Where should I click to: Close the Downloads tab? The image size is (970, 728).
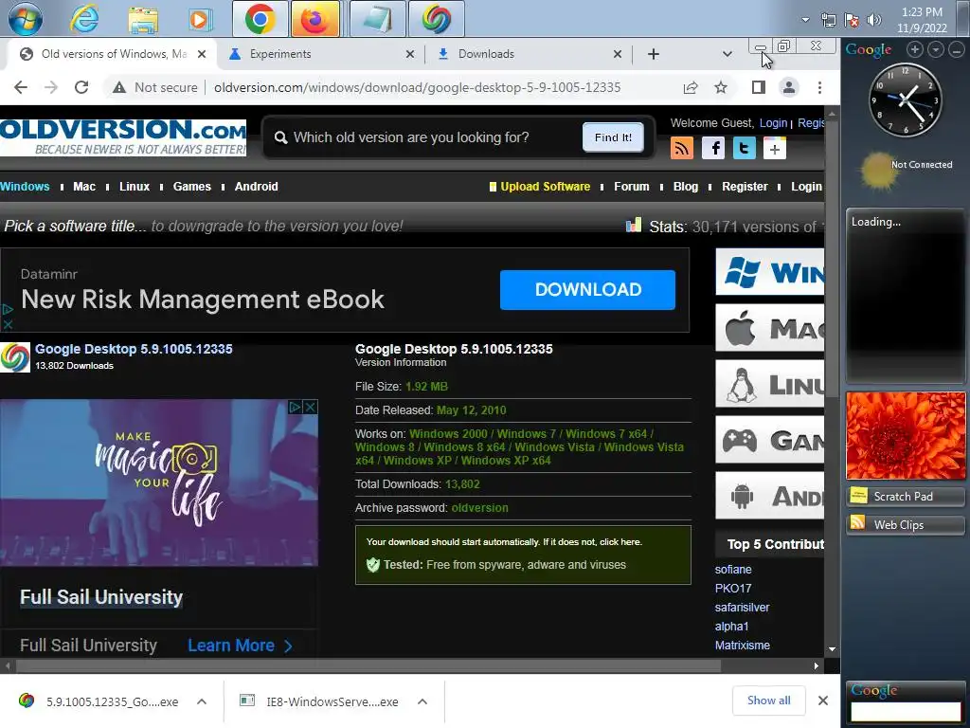click(x=617, y=54)
